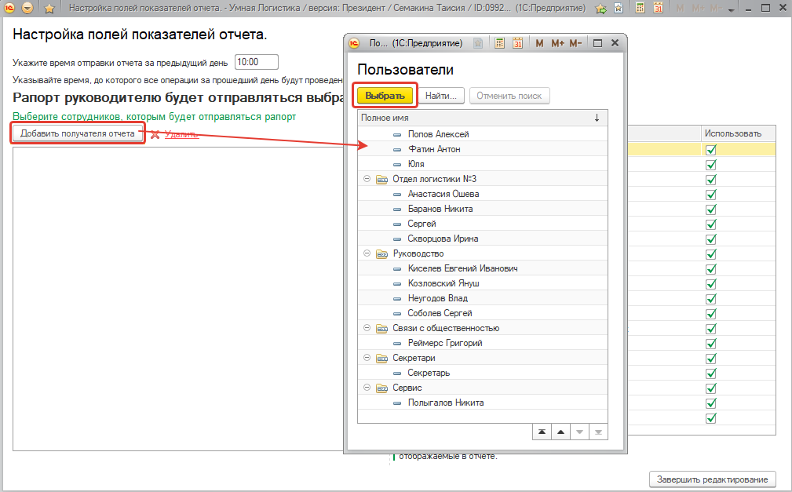792x492 pixels.
Task: Jump to the last row with the bottom arrow
Action: click(598, 432)
